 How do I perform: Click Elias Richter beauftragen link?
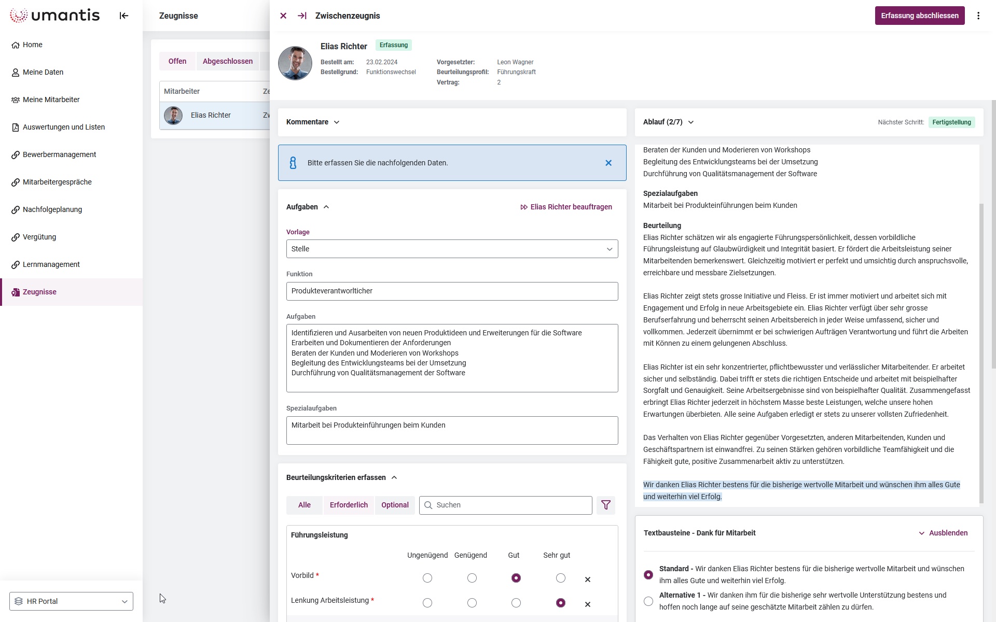[566, 207]
